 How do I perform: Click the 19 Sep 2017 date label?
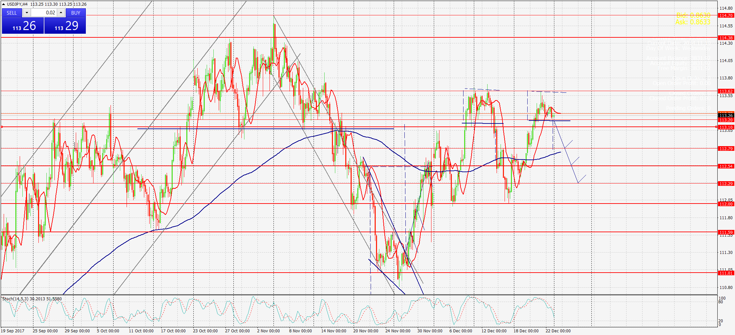click(x=13, y=331)
